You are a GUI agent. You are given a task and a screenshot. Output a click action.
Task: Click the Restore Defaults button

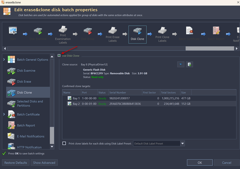pyautogui.click(x=16, y=163)
